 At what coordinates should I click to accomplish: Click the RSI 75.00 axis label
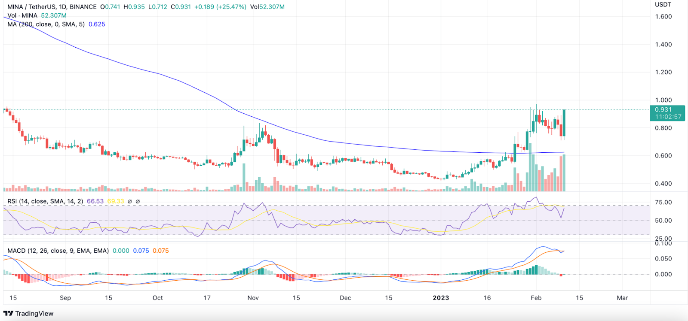[663, 203]
